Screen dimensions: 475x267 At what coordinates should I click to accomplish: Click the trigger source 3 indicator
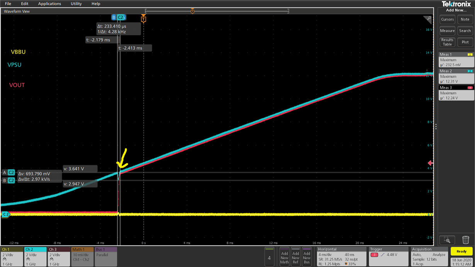[x=374, y=255]
